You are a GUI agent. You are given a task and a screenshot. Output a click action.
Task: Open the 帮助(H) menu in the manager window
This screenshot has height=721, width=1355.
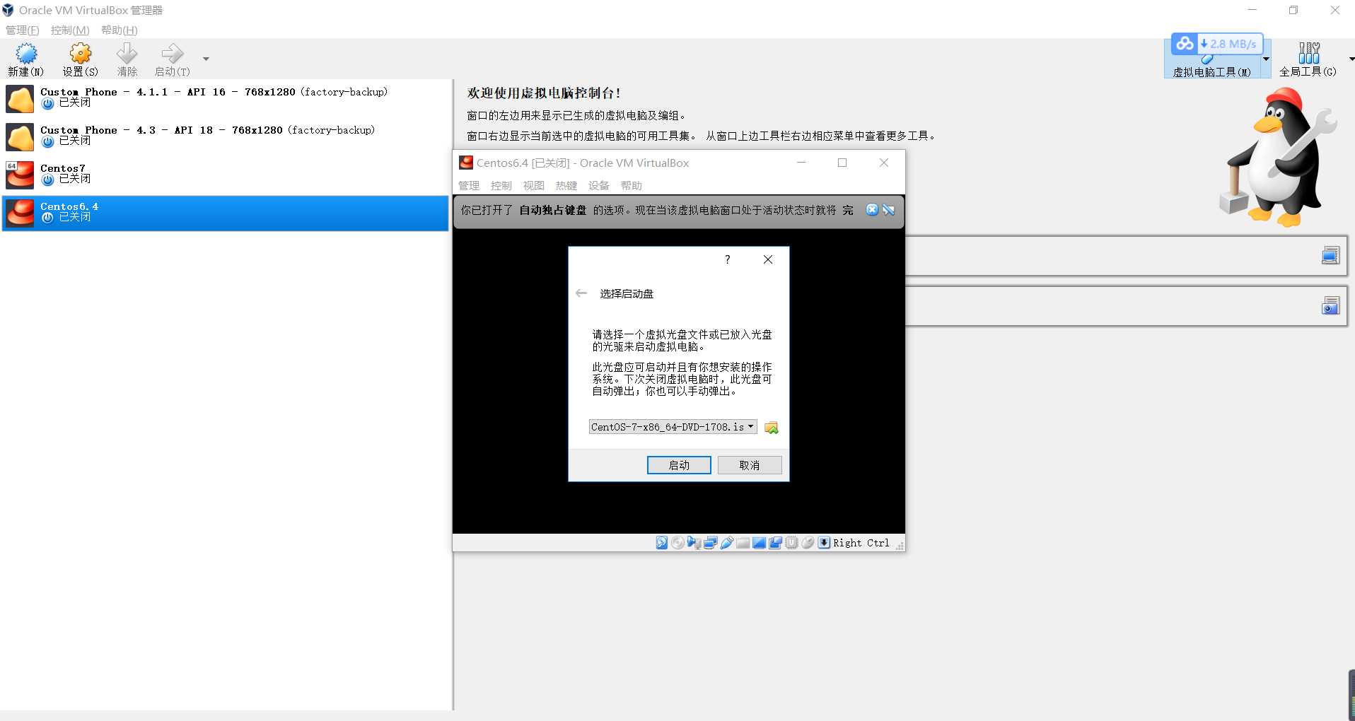click(x=120, y=30)
